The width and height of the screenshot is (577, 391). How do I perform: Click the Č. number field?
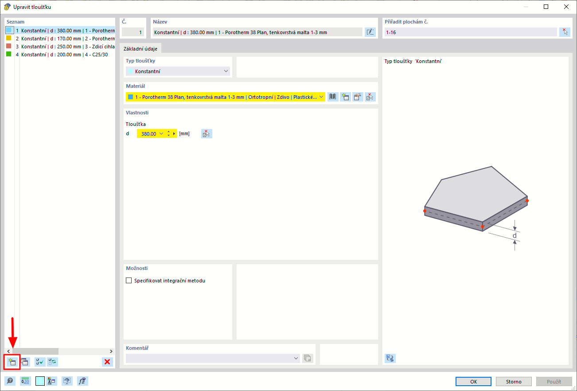(133, 32)
